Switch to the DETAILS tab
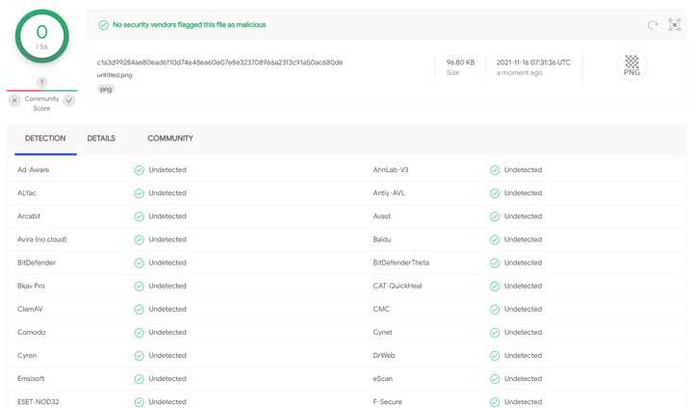Image resolution: width=693 pixels, height=408 pixels. point(101,139)
